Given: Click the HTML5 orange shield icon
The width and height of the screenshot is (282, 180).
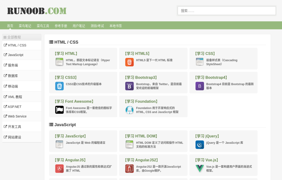Looking at the screenshot, I should (129, 62).
